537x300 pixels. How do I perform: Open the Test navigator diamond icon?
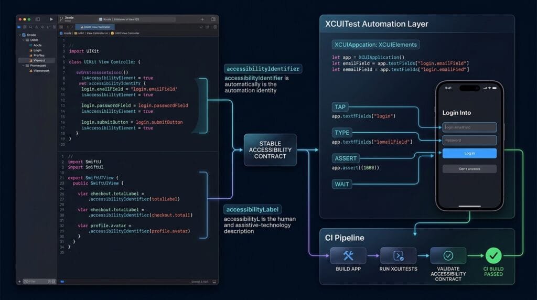pyautogui.click(x=42, y=27)
